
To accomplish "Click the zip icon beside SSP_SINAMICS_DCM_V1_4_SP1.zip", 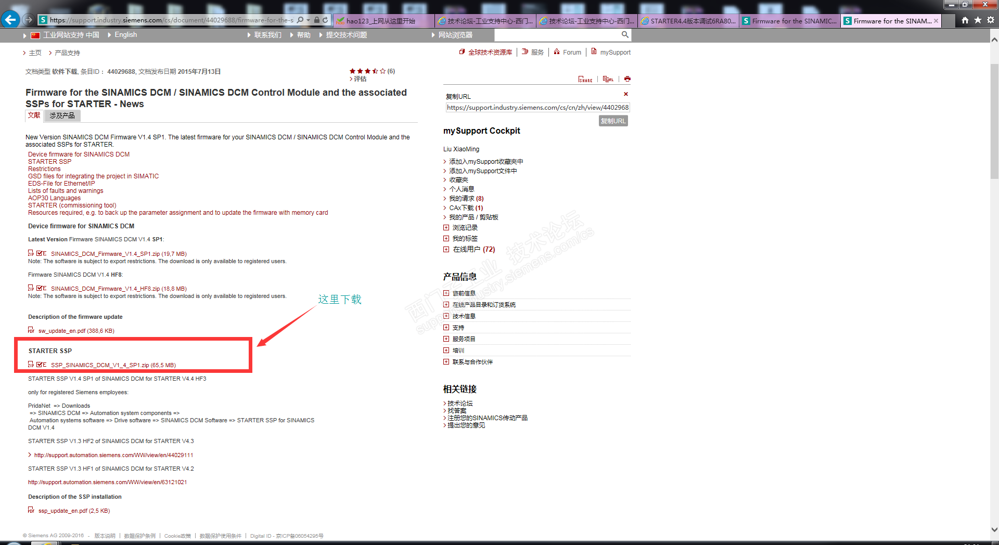I will click(31, 365).
